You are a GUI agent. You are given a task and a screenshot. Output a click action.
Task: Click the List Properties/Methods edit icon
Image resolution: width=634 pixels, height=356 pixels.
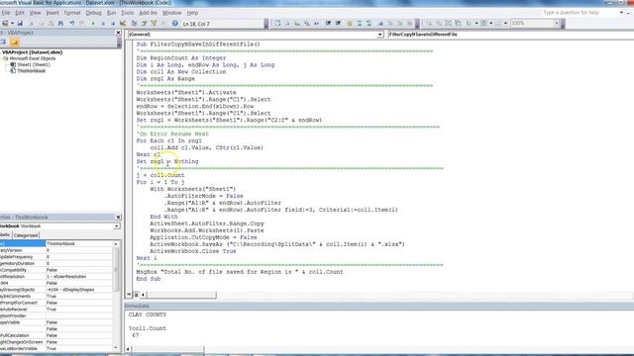(277, 24)
